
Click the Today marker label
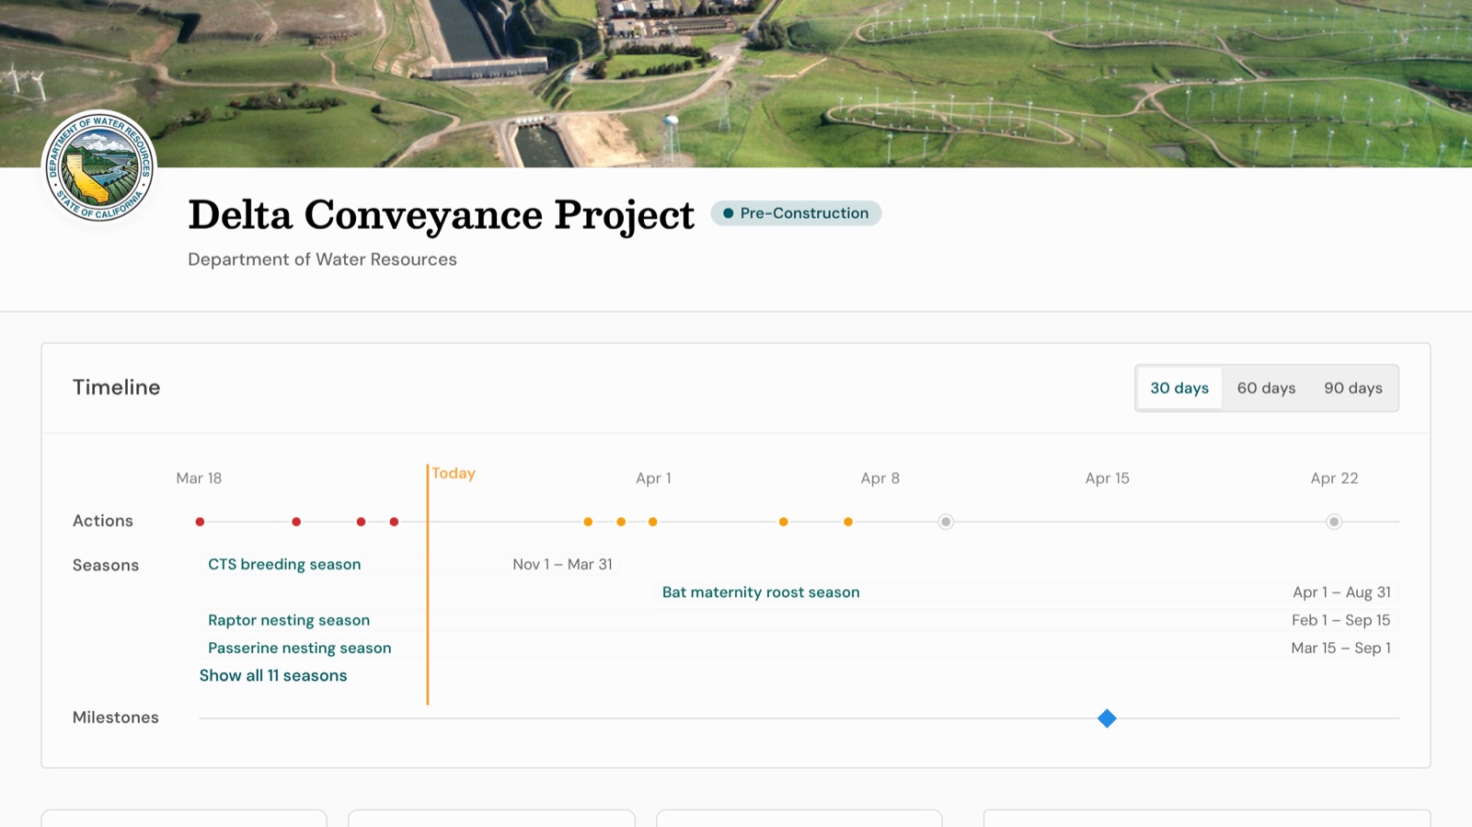coord(454,473)
